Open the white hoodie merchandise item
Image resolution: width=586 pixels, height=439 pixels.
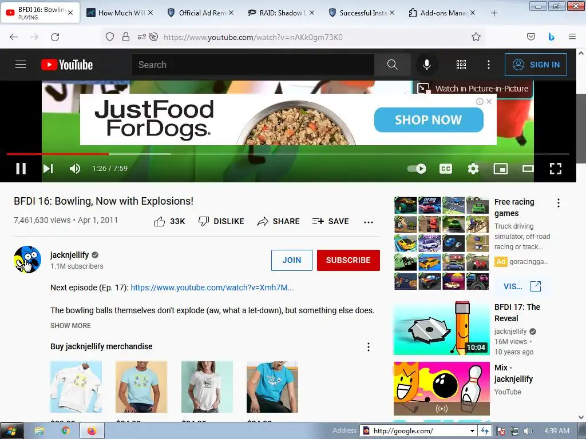coord(76,387)
